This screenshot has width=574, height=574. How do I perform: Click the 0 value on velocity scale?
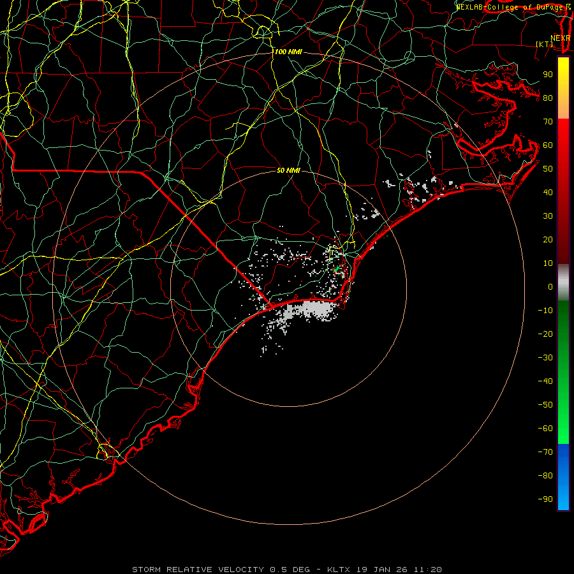pos(550,287)
